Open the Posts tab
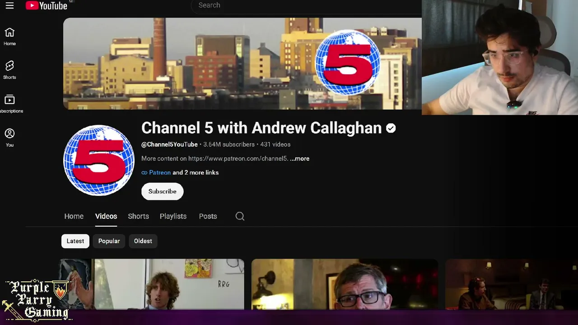The height and width of the screenshot is (325, 578). pos(208,216)
